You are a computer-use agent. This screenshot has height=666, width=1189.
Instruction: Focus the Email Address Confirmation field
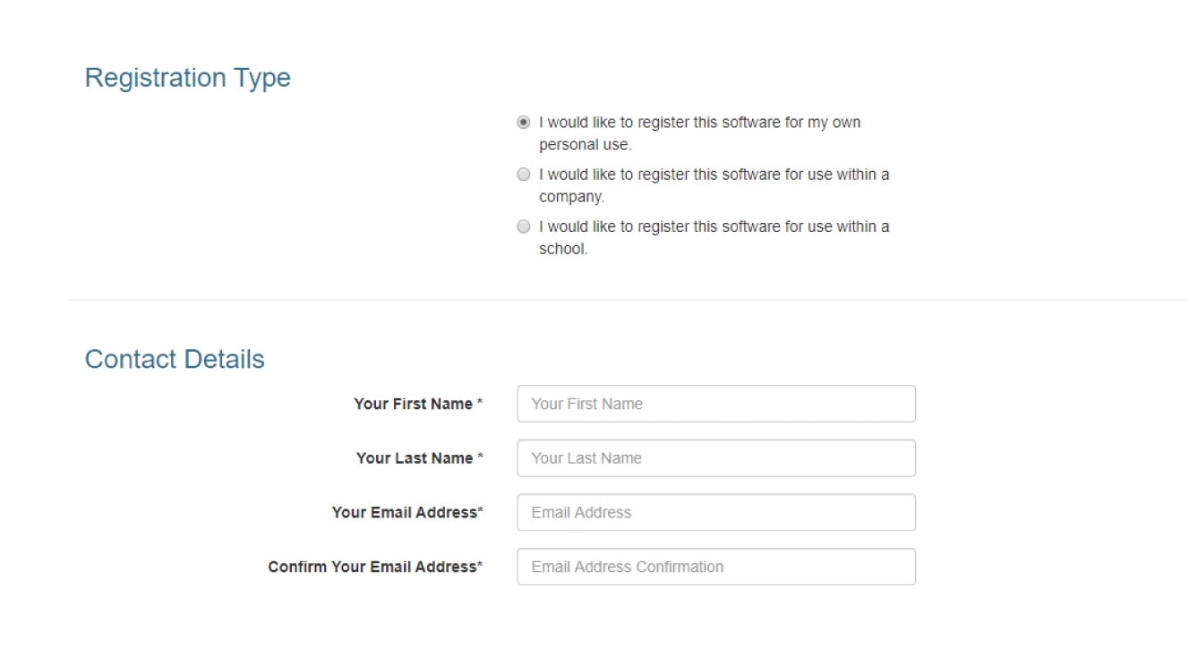716,567
